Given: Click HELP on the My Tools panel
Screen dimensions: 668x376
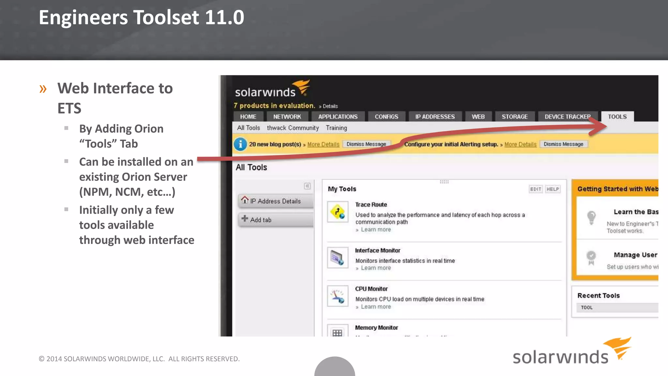Looking at the screenshot, I should coord(553,189).
